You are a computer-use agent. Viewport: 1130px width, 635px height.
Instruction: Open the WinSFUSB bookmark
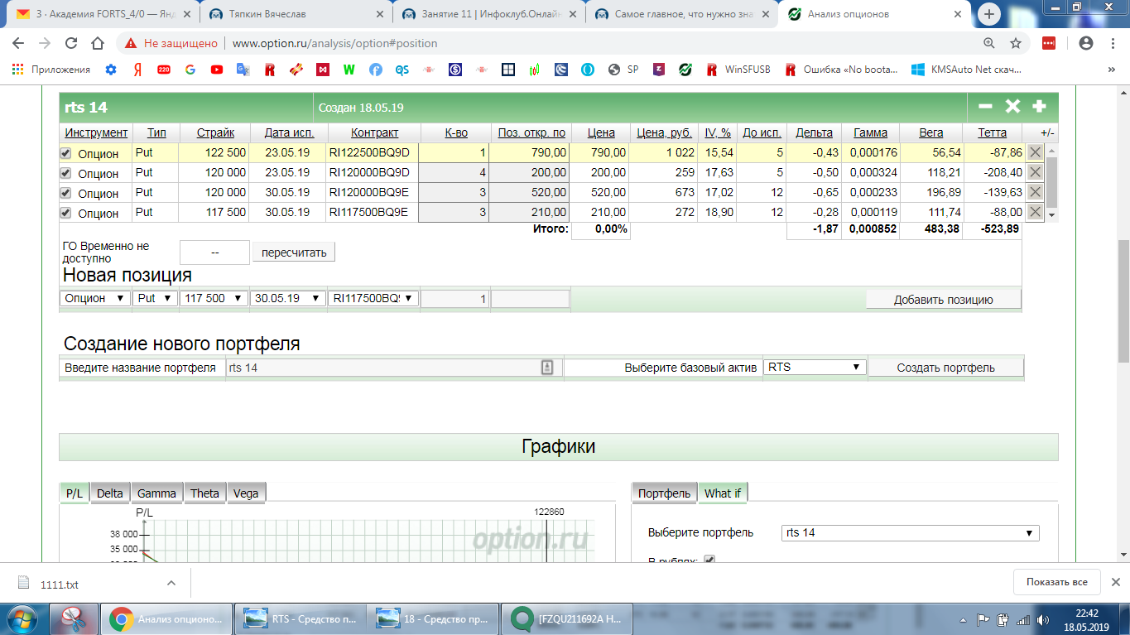(738, 70)
